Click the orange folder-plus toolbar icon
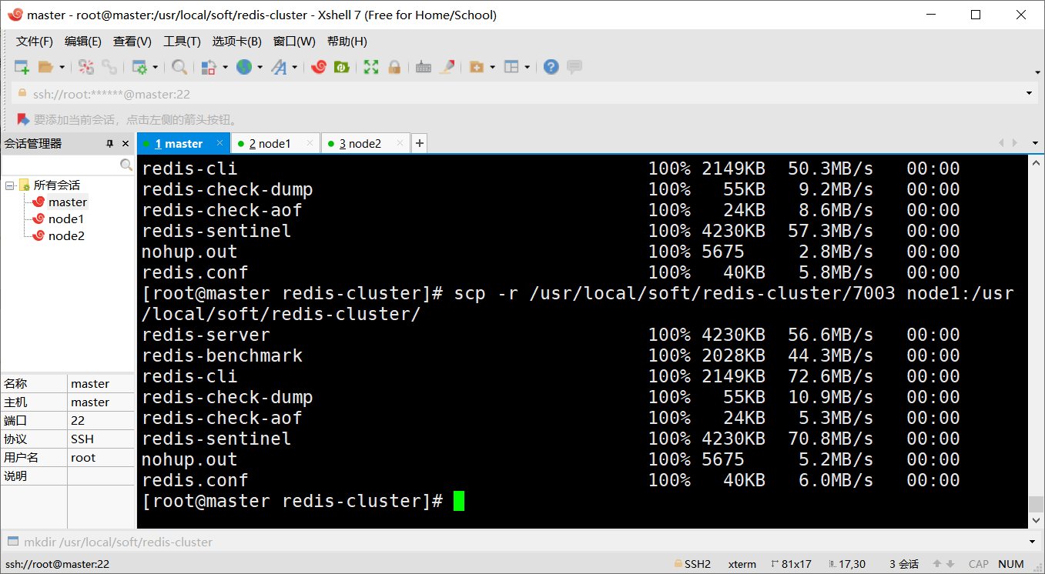The image size is (1045, 574). point(477,68)
